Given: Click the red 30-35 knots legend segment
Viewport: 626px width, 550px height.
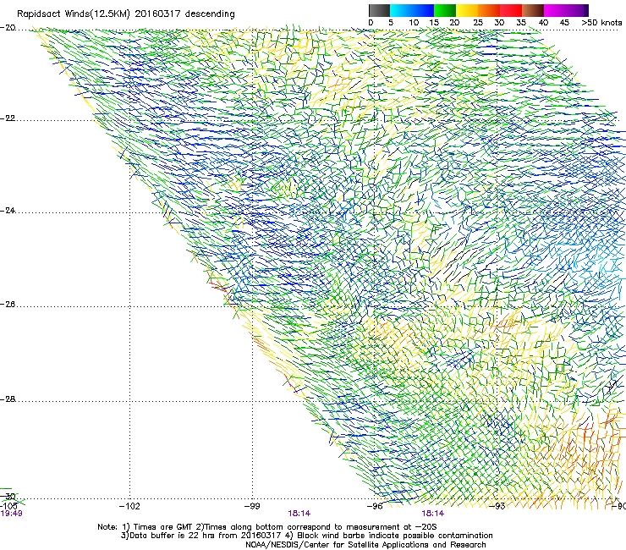Looking at the screenshot, I should (x=511, y=10).
